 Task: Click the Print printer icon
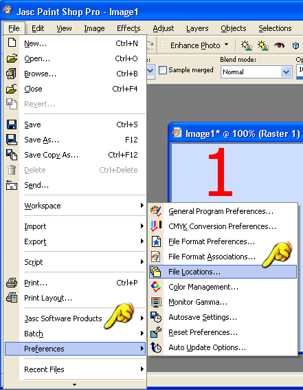(x=12, y=283)
